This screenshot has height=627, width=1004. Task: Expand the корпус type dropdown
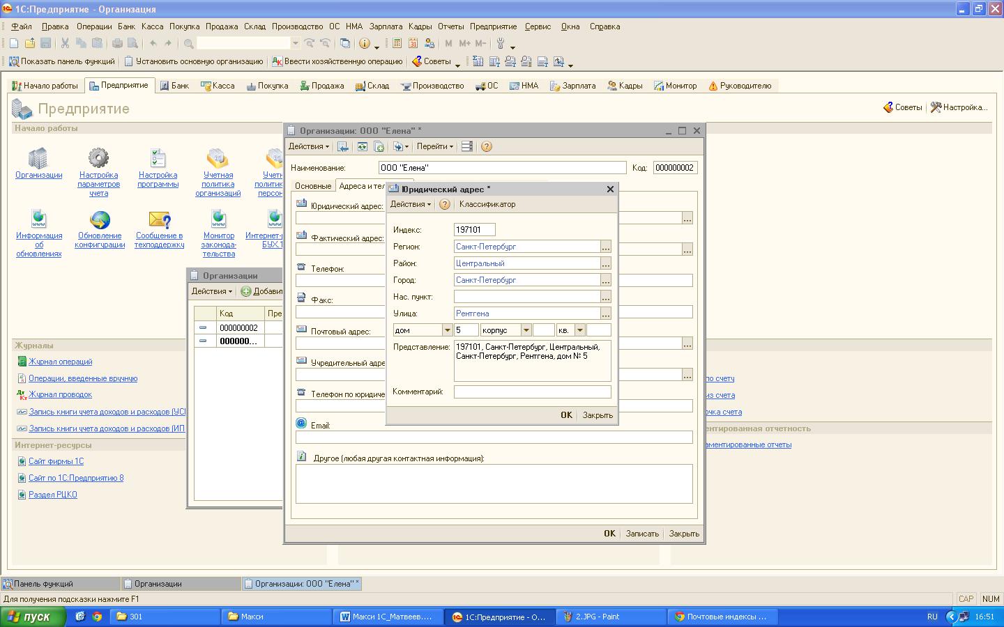click(526, 330)
